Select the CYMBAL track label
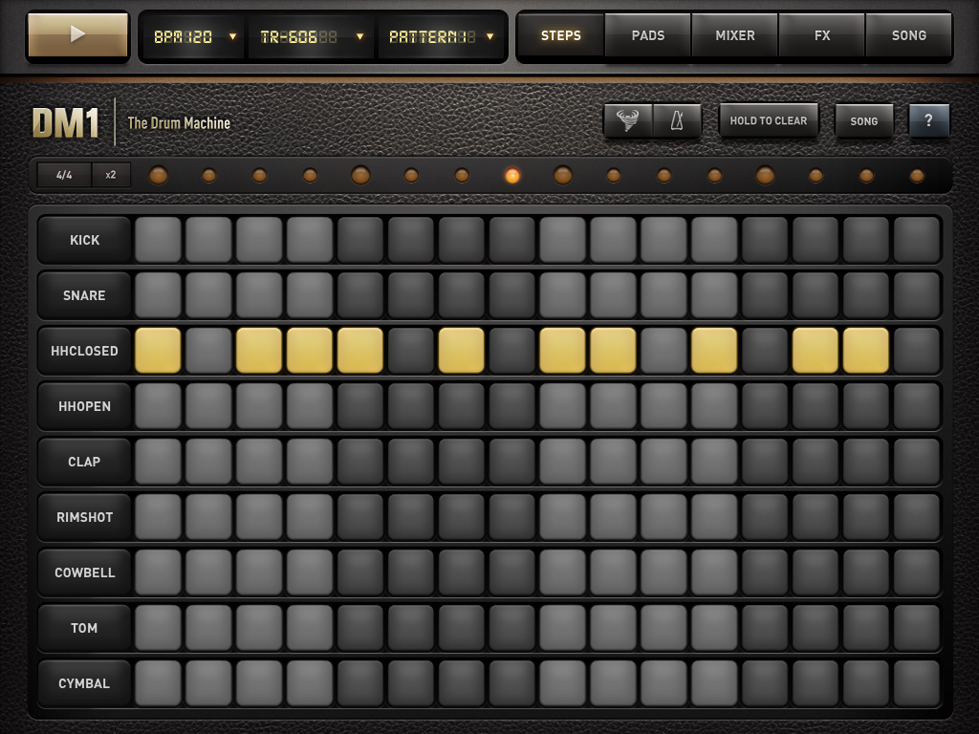 pyautogui.click(x=84, y=683)
